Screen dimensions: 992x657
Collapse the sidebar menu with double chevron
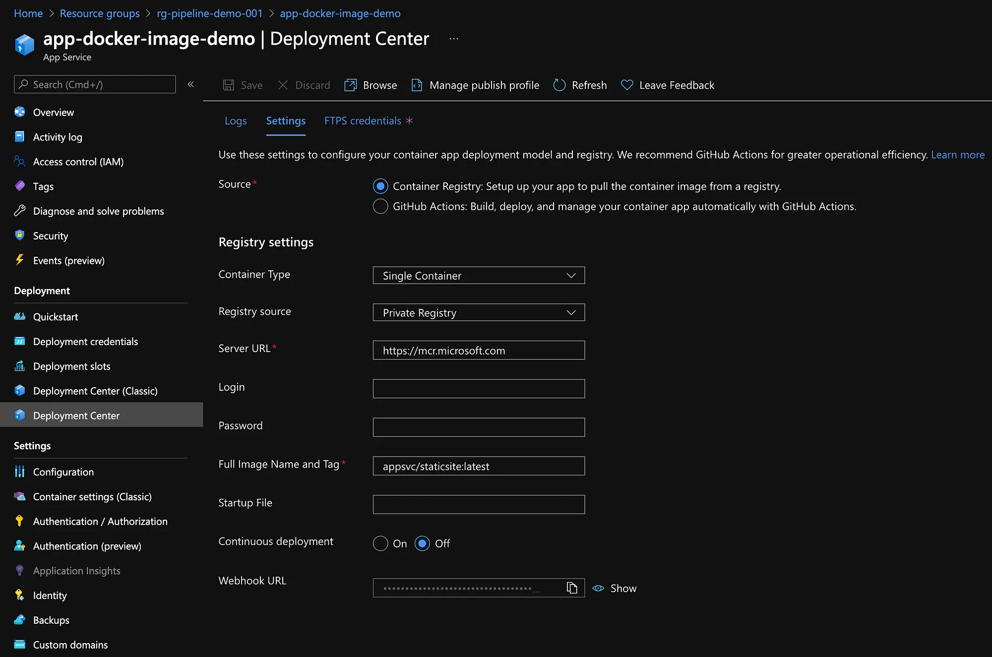[x=190, y=84]
